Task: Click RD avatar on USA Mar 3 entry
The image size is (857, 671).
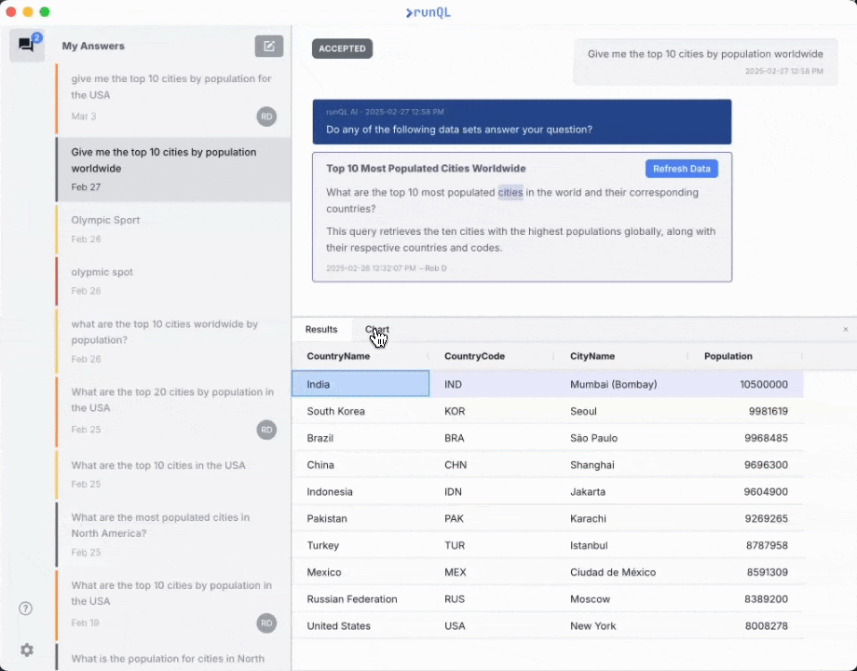Action: (x=266, y=116)
